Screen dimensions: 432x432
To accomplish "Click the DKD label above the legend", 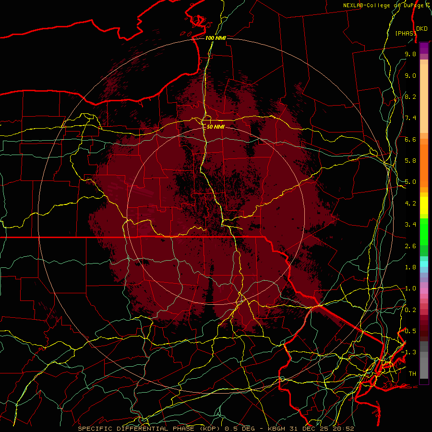I will (422, 29).
